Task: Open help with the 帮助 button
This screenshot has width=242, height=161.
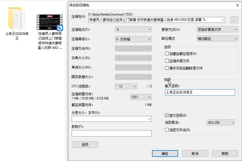Action: (225, 153)
